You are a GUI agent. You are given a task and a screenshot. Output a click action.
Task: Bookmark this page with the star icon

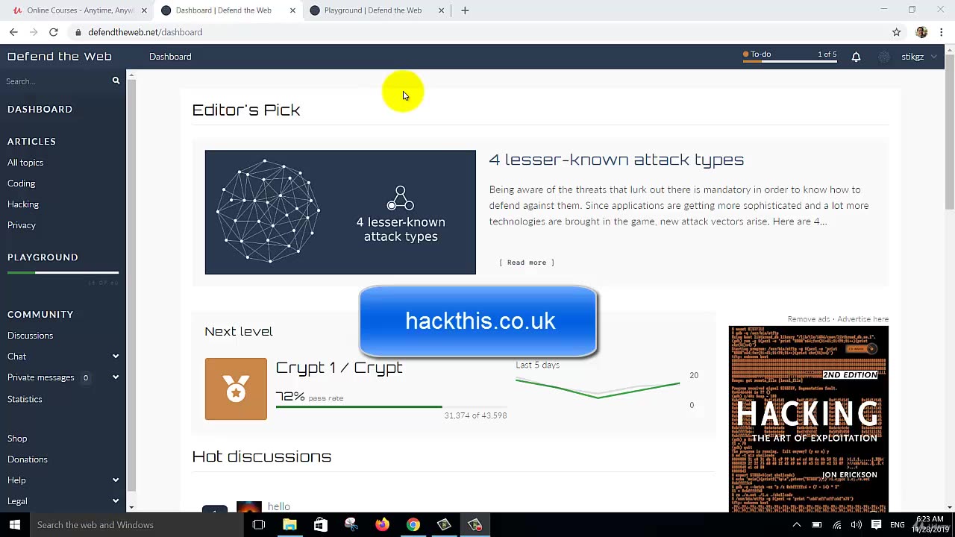click(897, 32)
